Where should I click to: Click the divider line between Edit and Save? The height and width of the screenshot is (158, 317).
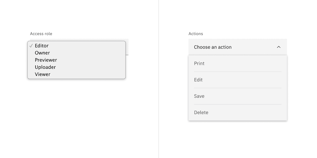pyautogui.click(x=238, y=88)
